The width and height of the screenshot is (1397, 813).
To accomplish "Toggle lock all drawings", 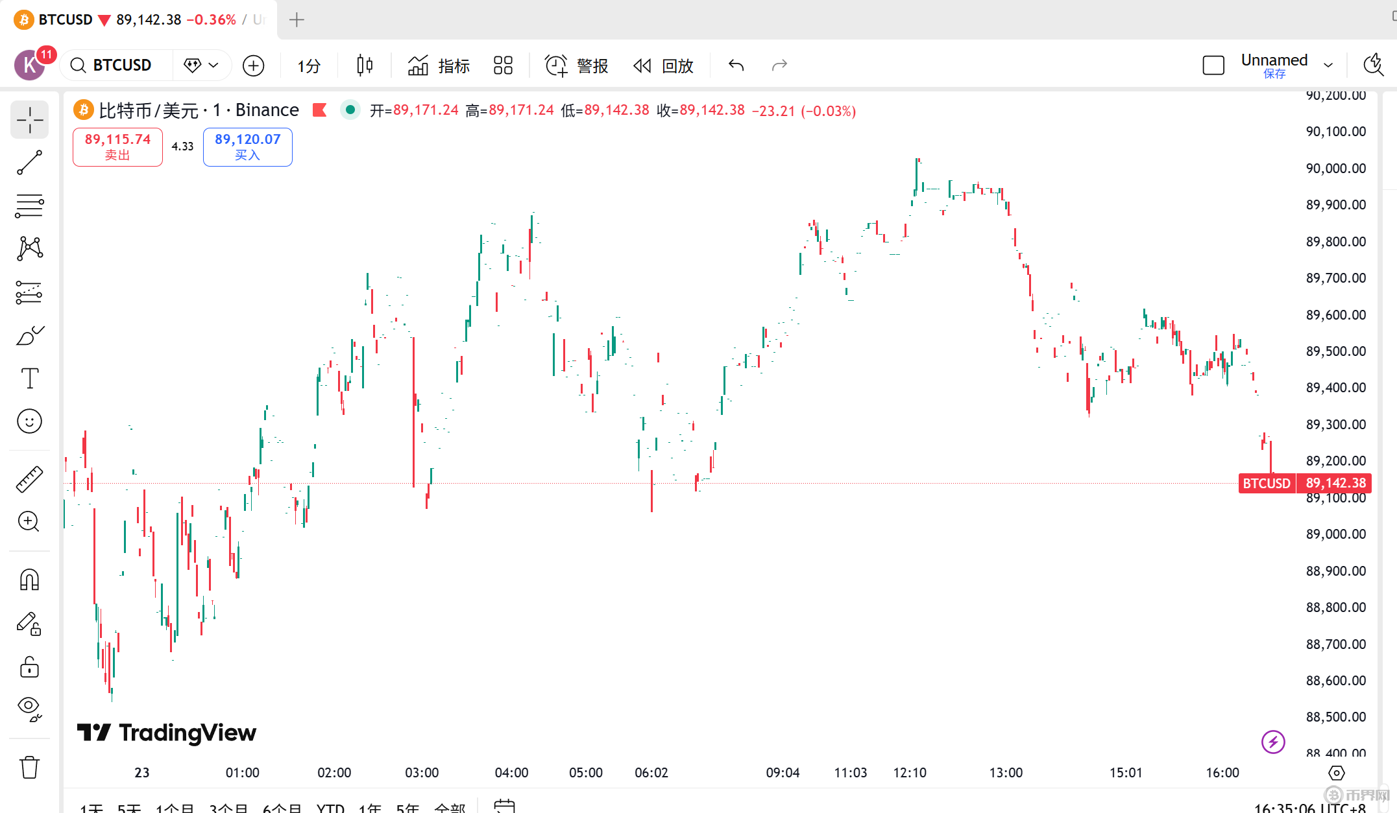I will click(x=29, y=667).
